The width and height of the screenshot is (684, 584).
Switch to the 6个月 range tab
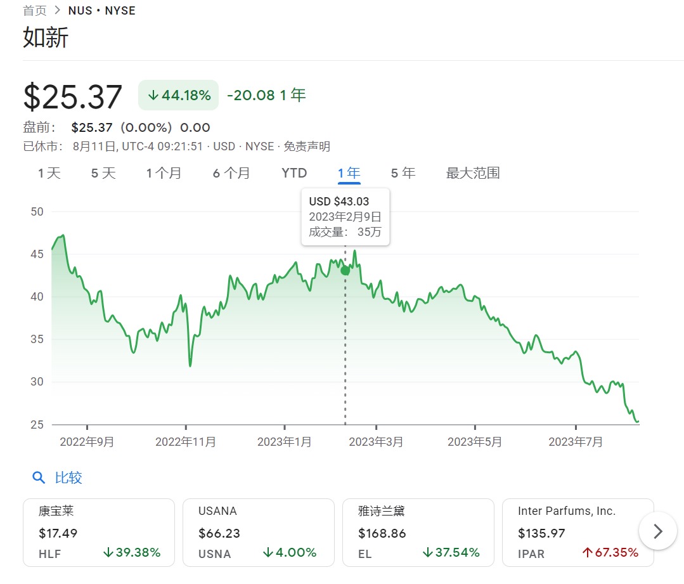click(x=231, y=173)
